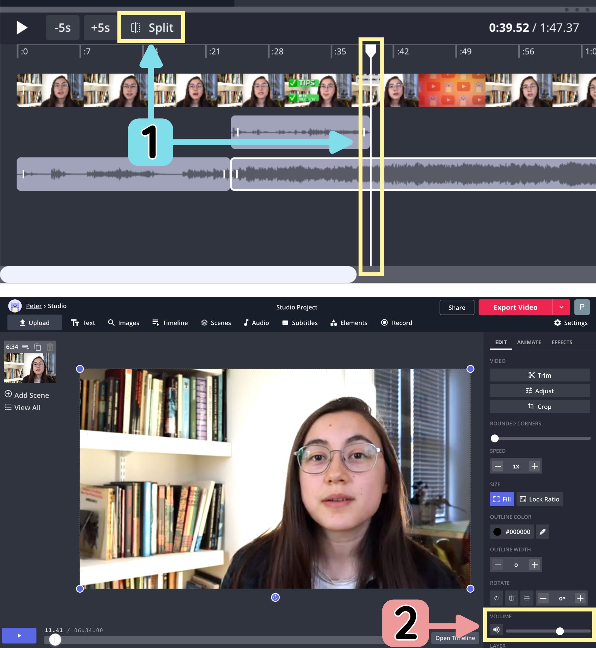Click the Rounded Corners slider handle
Image resolution: width=596 pixels, height=648 pixels.
pyautogui.click(x=495, y=438)
